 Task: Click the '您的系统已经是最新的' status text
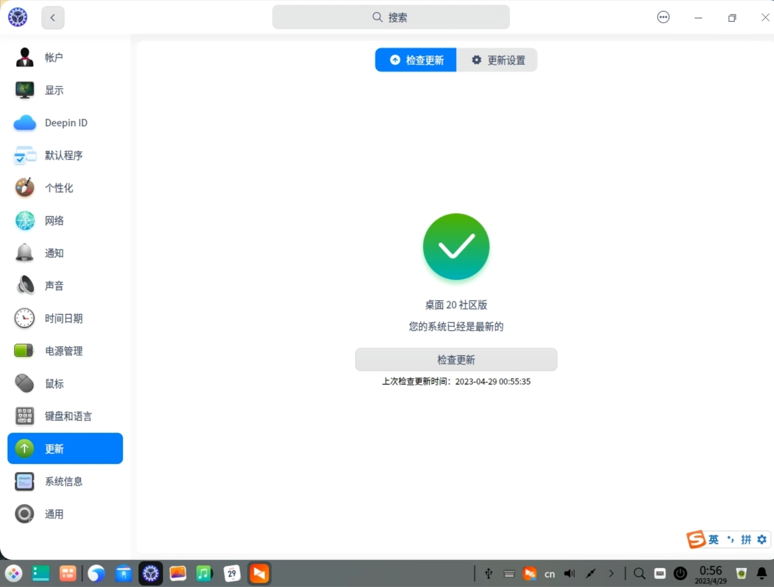[456, 326]
